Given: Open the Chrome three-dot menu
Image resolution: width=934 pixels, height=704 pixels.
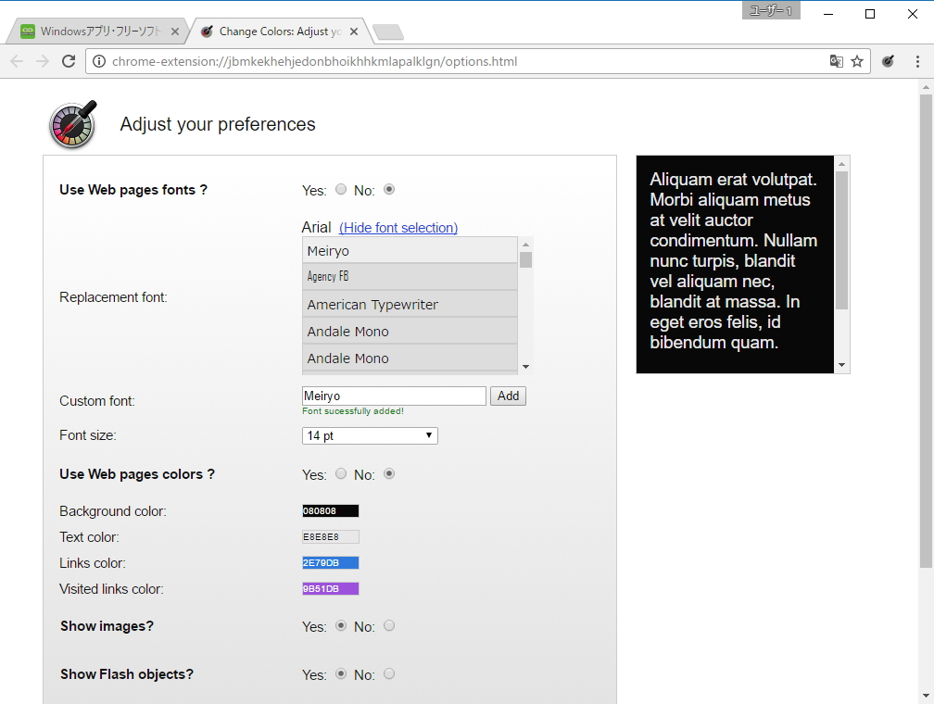Looking at the screenshot, I should (917, 62).
